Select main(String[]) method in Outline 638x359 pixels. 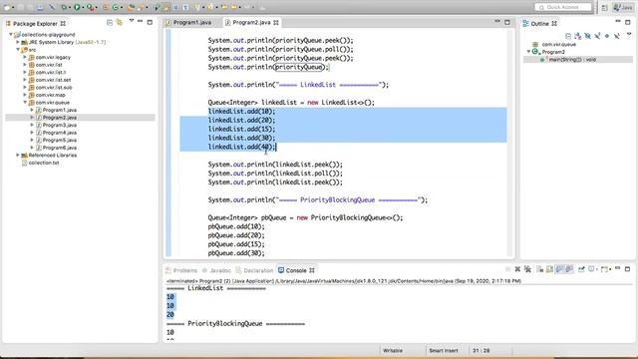(x=572, y=60)
